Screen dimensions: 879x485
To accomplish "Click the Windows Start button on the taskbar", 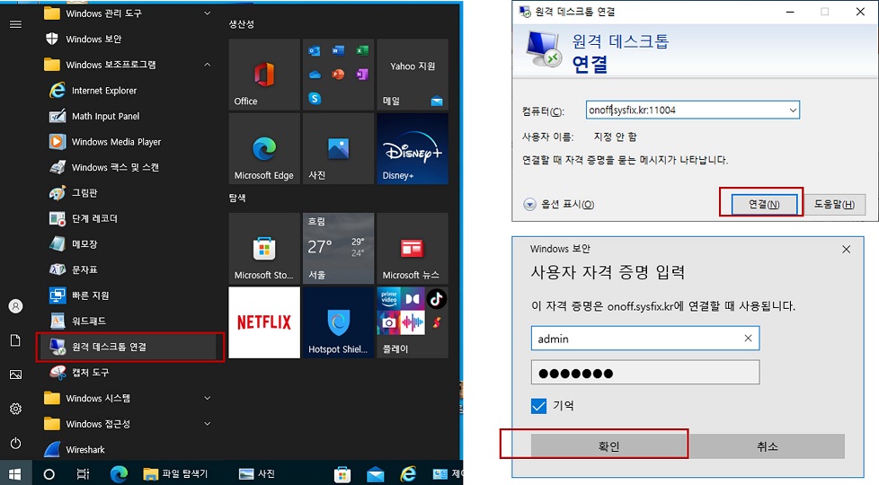I will coord(14,473).
